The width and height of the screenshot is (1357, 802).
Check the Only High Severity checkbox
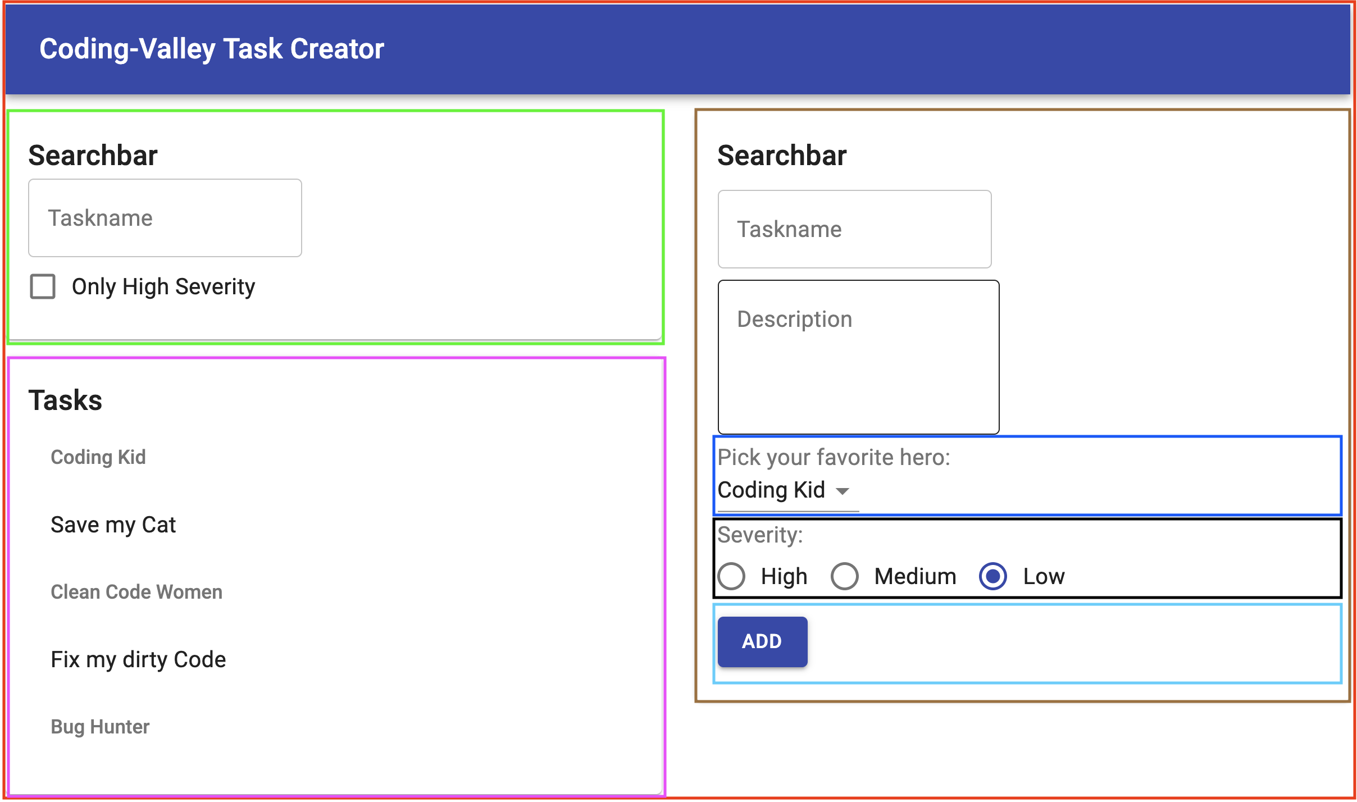pos(43,287)
